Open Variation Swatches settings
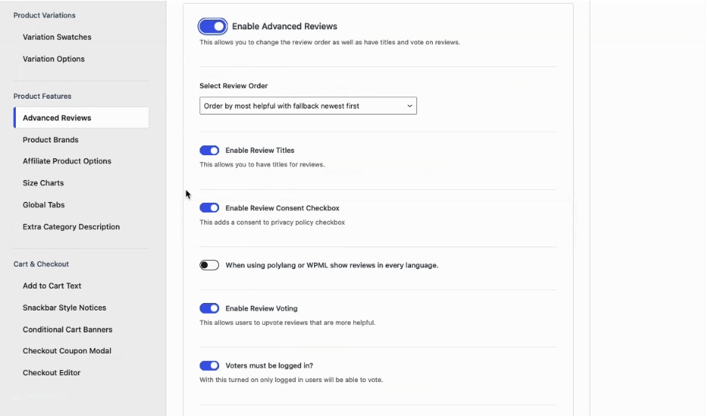The width and height of the screenshot is (707, 416). pos(57,37)
